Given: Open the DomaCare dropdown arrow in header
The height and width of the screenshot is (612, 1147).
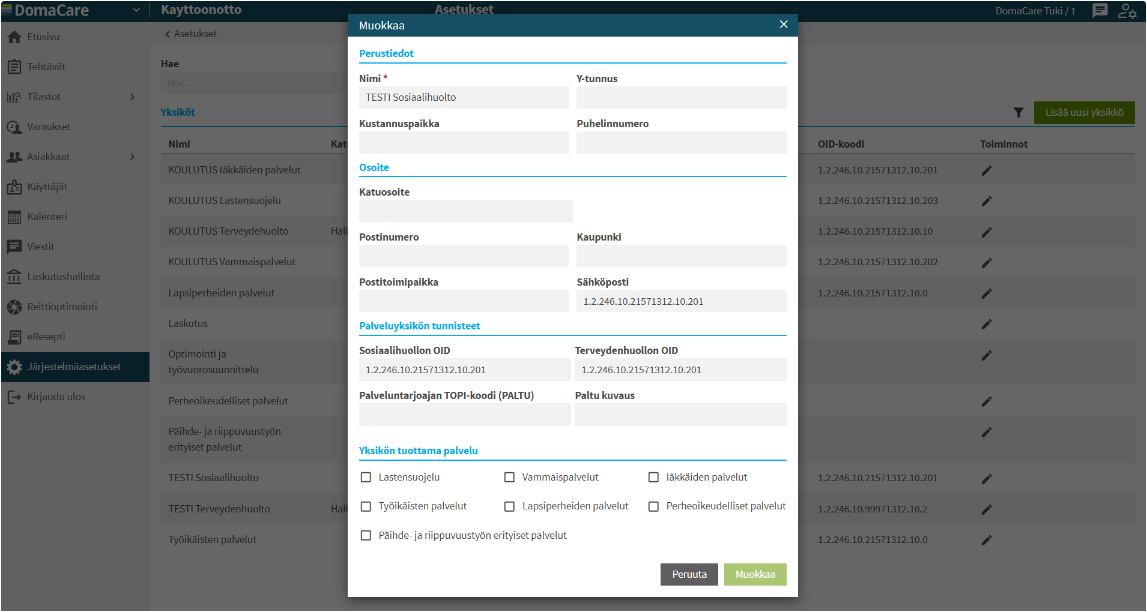Looking at the screenshot, I should click(x=136, y=10).
